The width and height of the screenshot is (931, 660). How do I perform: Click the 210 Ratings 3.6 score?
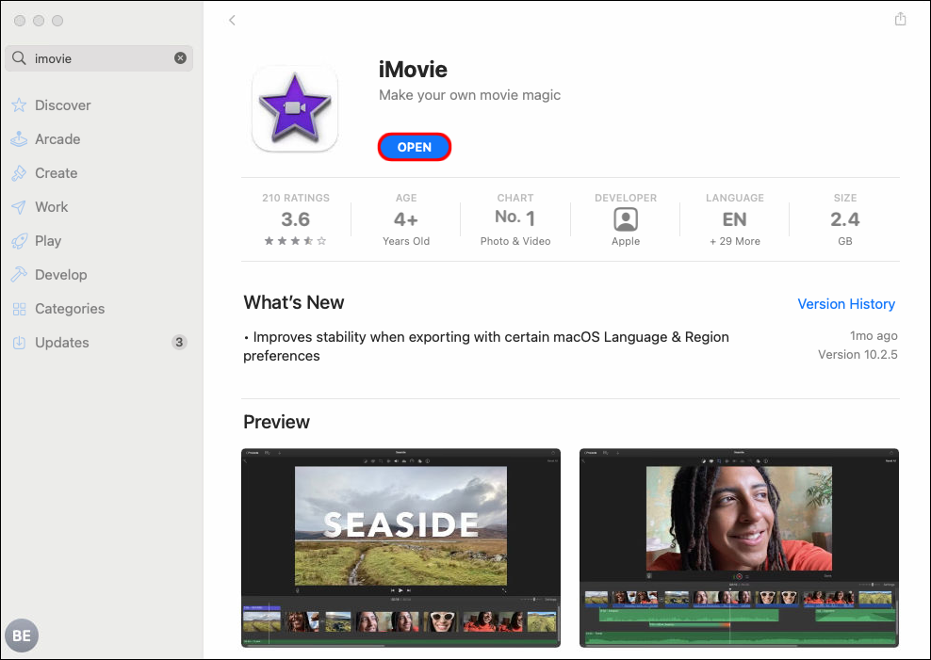click(296, 219)
